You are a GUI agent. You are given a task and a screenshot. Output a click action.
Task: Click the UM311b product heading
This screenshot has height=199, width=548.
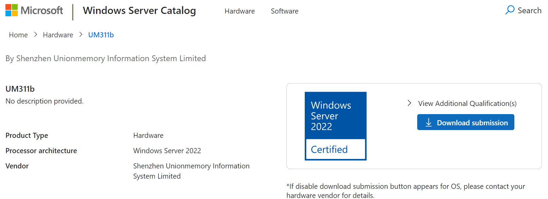[x=20, y=89]
